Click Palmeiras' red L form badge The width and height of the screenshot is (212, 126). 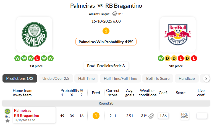(38, 58)
